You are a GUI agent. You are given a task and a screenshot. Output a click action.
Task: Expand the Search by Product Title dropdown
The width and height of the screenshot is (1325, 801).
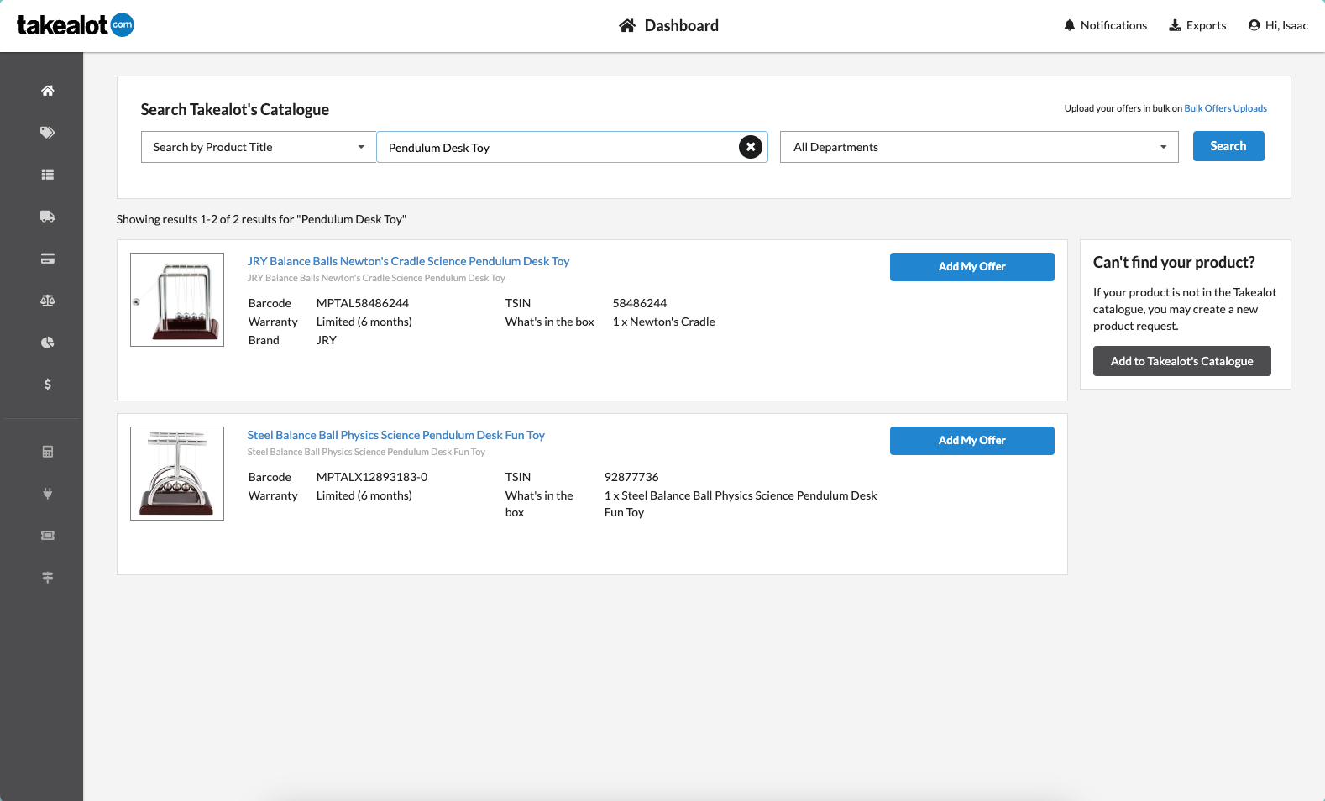258,147
